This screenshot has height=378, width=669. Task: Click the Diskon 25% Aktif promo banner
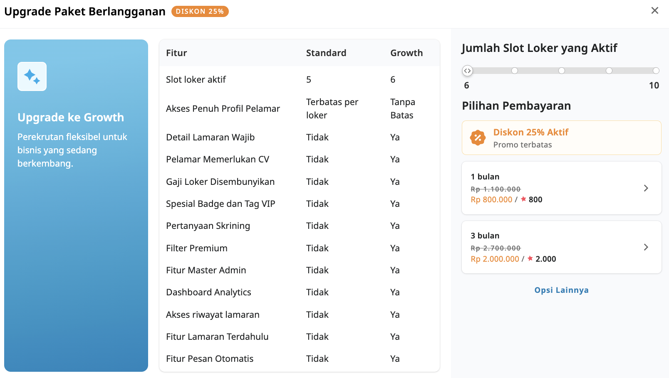(561, 137)
